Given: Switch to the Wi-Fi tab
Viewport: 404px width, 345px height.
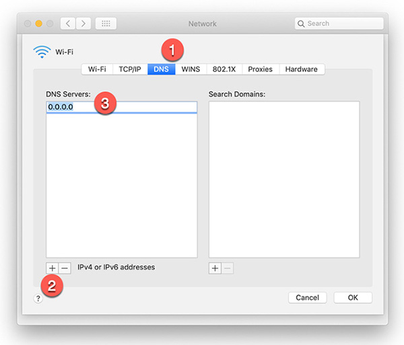Looking at the screenshot, I should pyautogui.click(x=97, y=69).
